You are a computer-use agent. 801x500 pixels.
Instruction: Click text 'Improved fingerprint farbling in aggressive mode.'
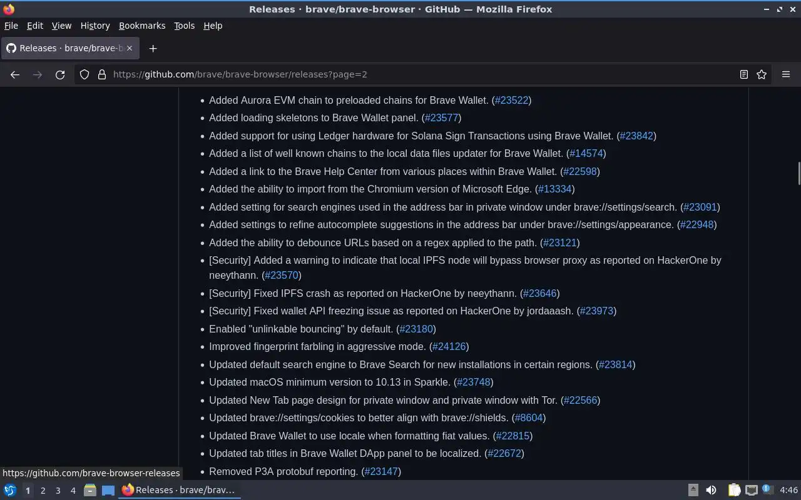click(x=317, y=346)
